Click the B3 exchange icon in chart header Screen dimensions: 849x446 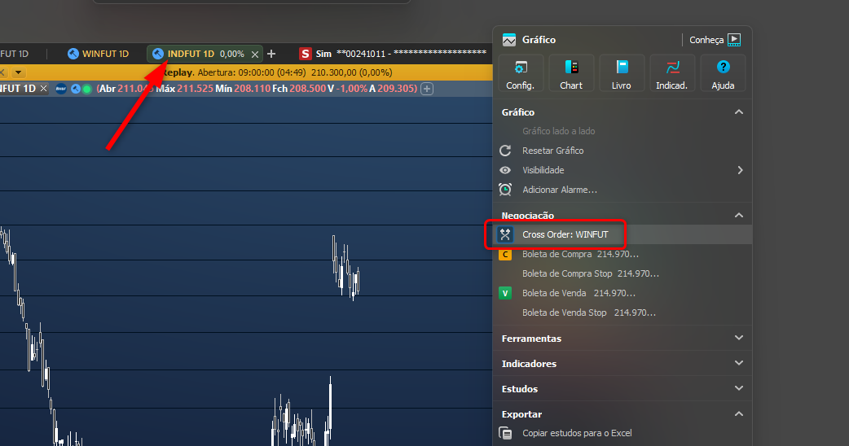pyautogui.click(x=60, y=89)
